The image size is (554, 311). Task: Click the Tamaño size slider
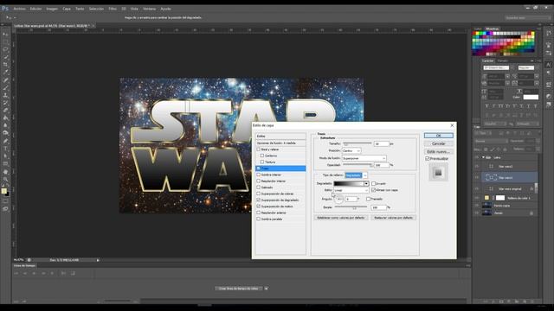pyautogui.click(x=357, y=144)
